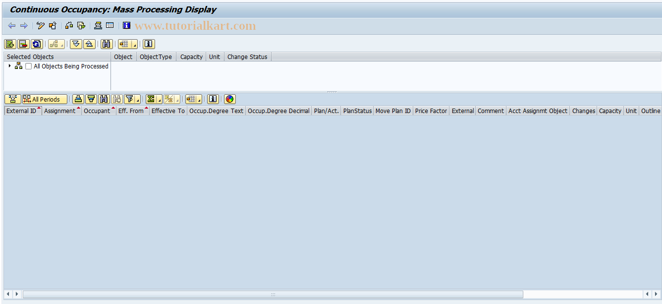Click the subtotals icon in grid toolbar
Image resolution: width=662 pixels, height=304 pixels.
[169, 99]
